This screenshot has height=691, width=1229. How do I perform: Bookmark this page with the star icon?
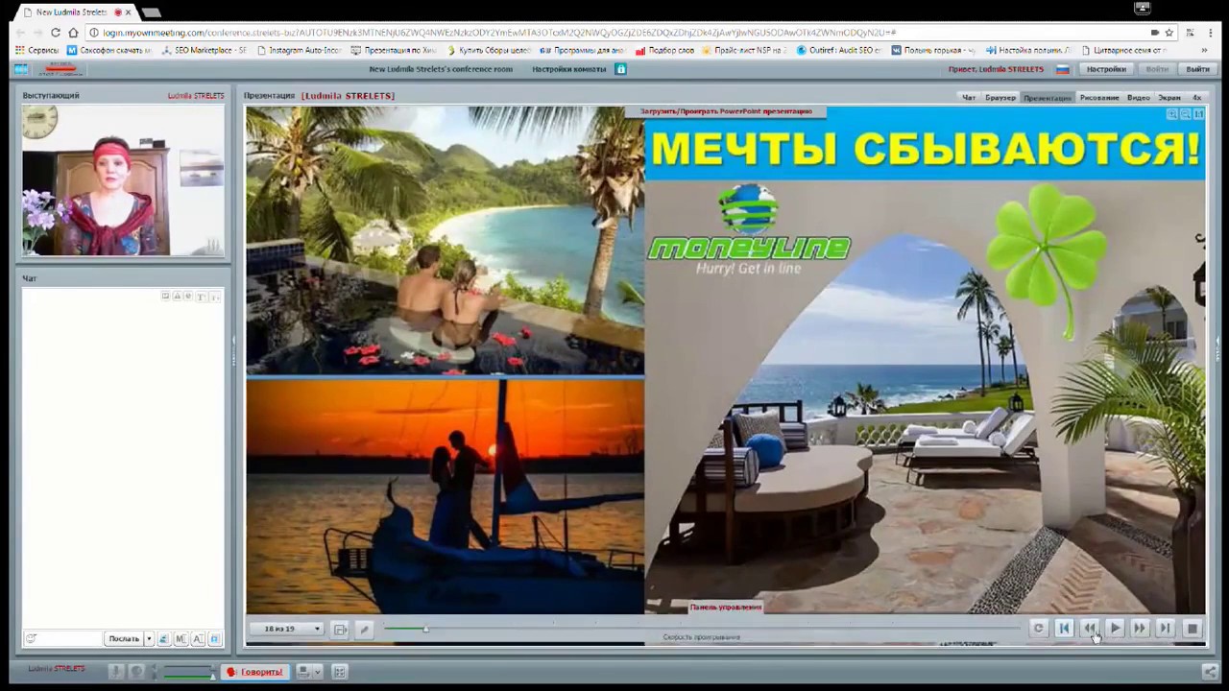click(1169, 33)
